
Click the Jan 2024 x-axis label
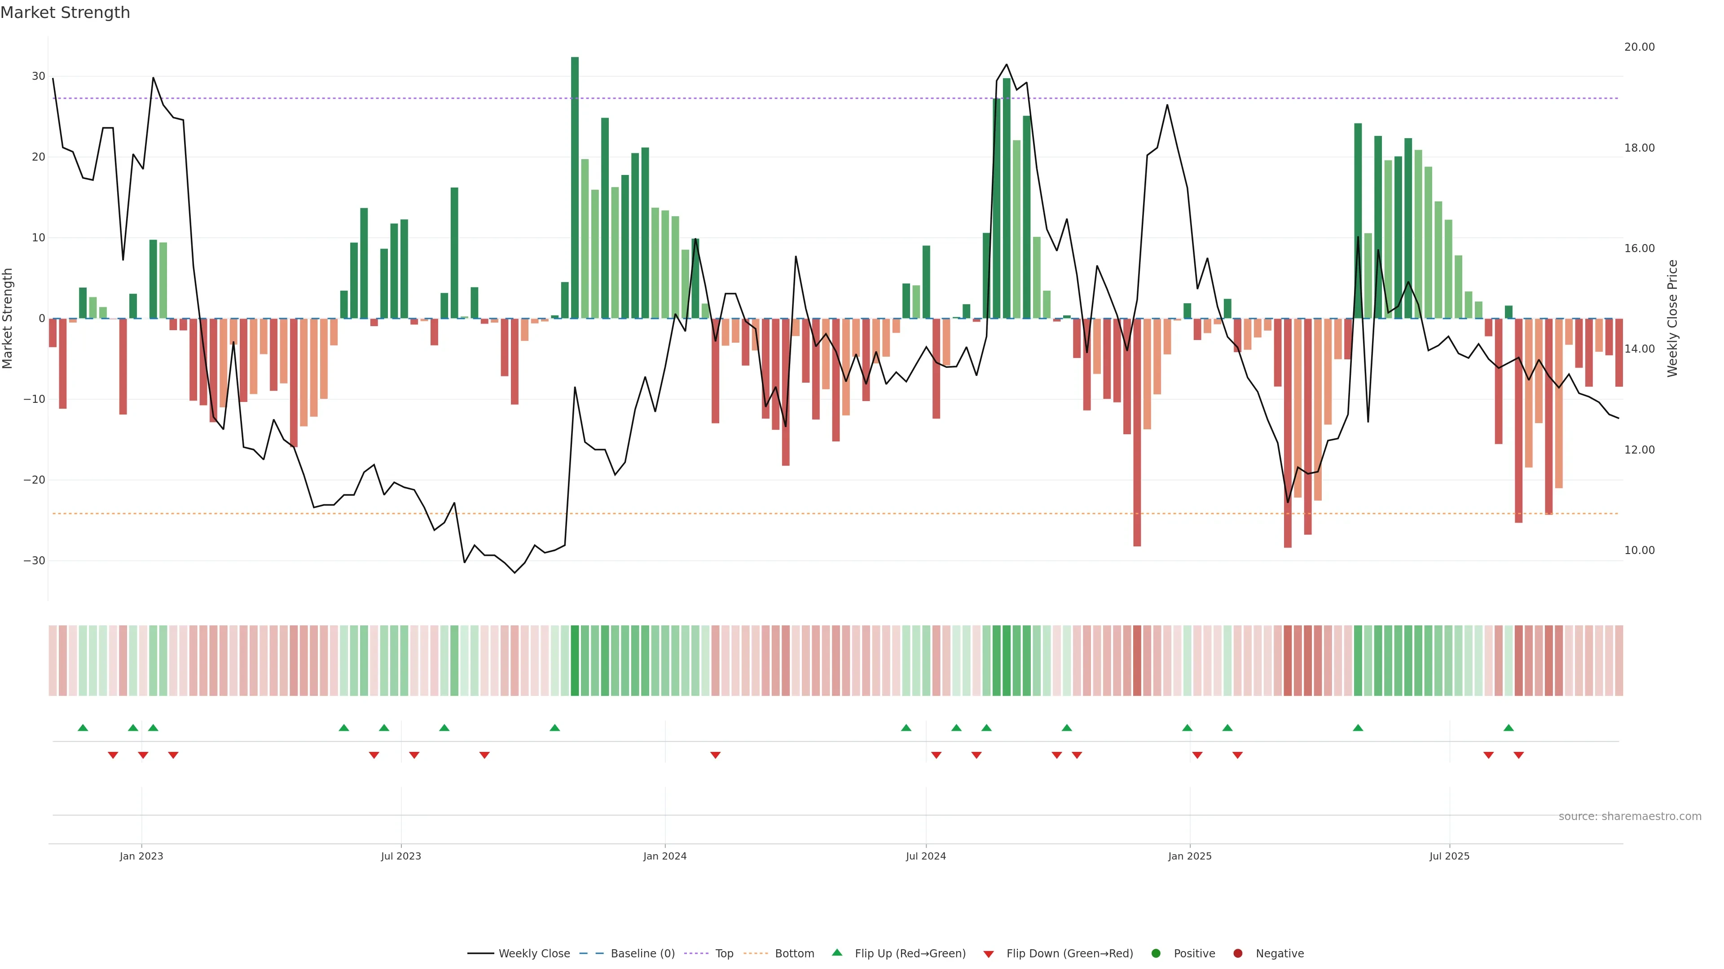pos(664,856)
